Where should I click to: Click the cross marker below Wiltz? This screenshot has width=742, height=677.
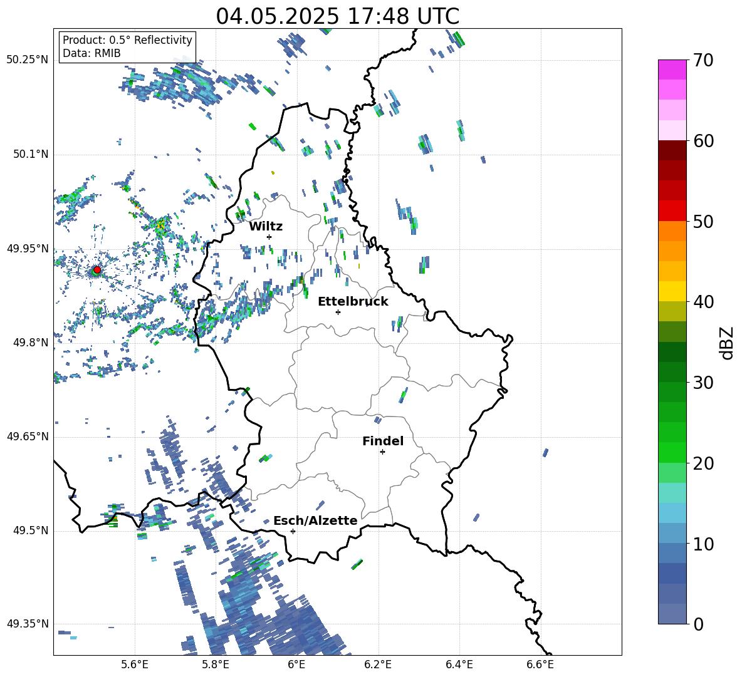click(x=269, y=237)
